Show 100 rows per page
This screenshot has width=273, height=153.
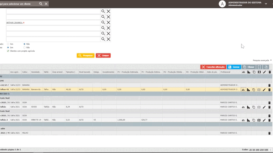pyautogui.click(x=257, y=150)
